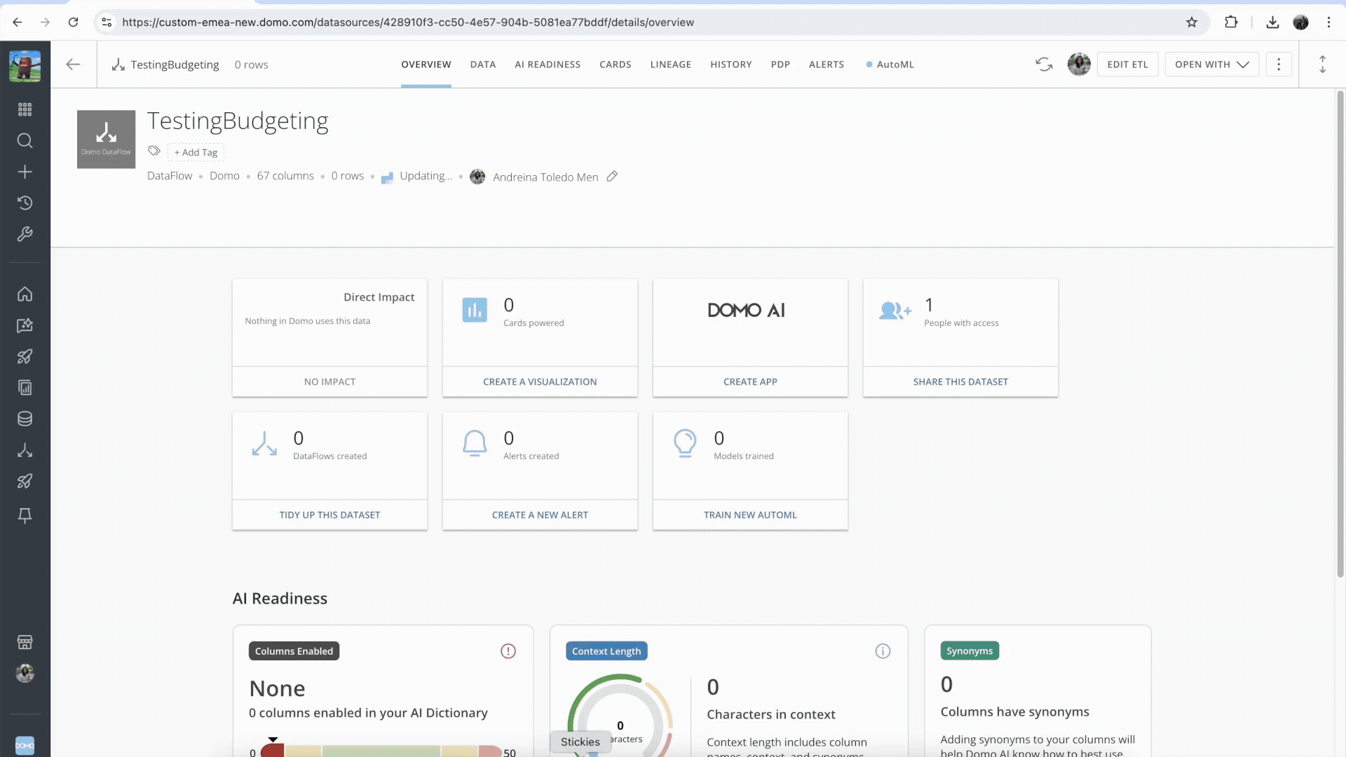Click the search magnifier in sidebar
This screenshot has width=1346, height=757.
(25, 141)
